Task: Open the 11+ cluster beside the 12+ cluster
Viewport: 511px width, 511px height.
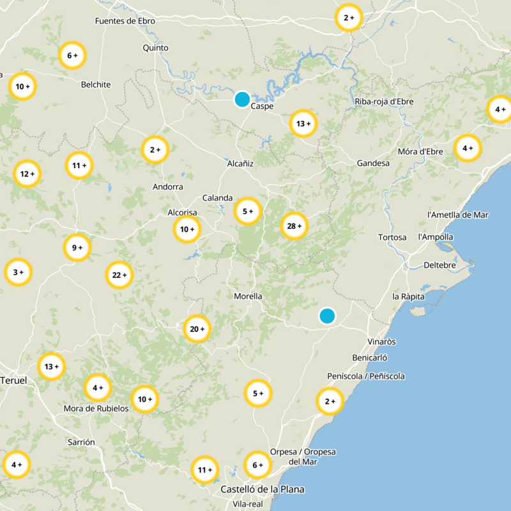Action: [79, 165]
